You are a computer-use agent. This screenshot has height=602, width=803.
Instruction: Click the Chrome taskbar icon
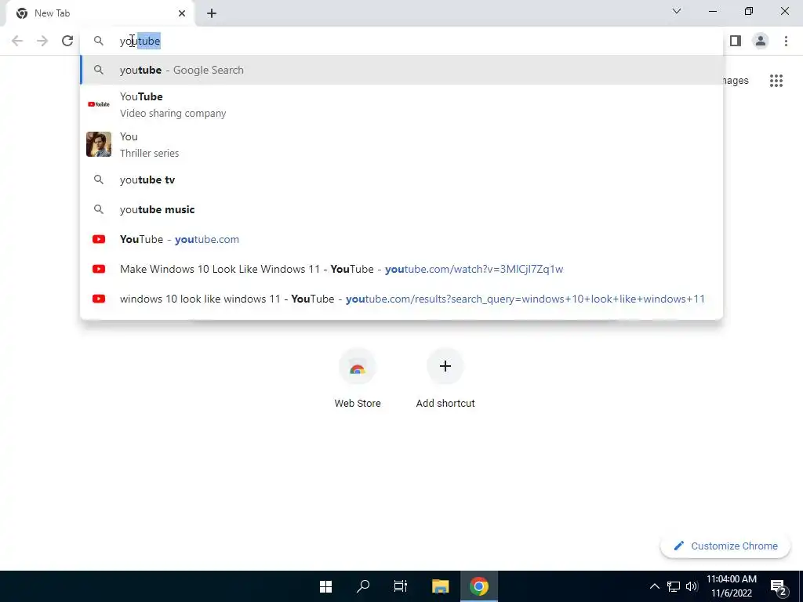[x=479, y=586]
